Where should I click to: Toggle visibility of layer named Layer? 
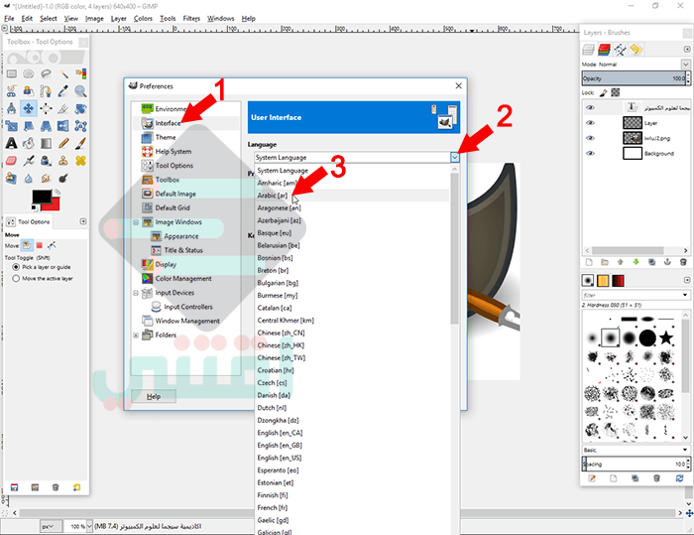point(590,123)
